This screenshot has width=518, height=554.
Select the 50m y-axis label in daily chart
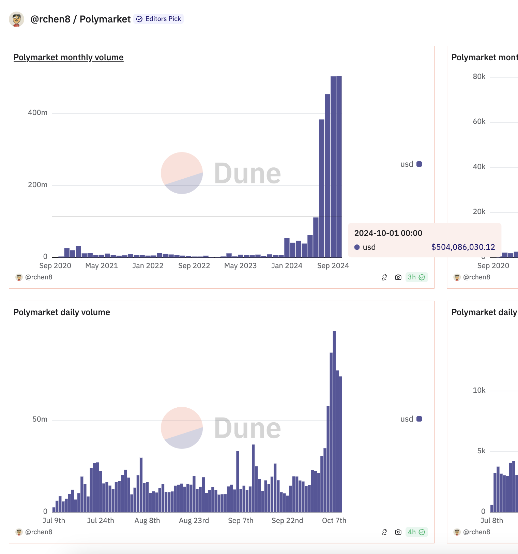click(x=40, y=419)
